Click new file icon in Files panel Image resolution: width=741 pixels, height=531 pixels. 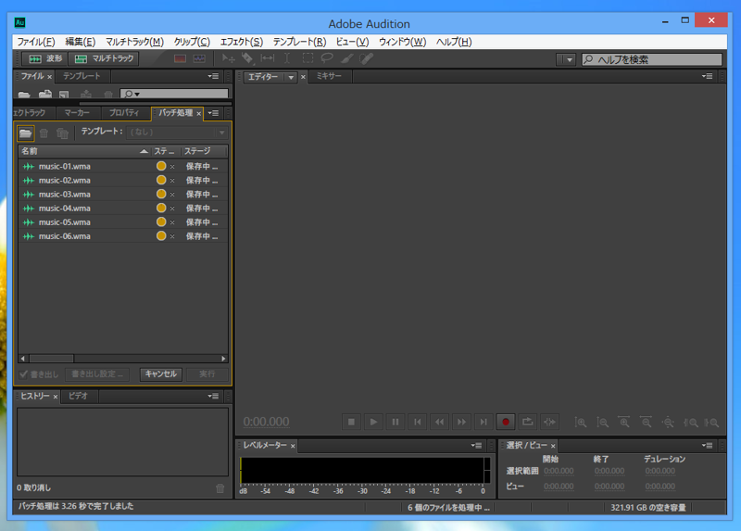click(64, 95)
